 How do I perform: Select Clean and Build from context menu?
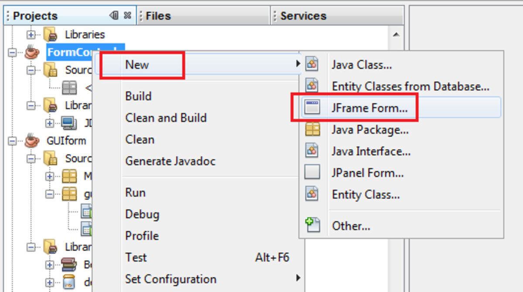pos(166,118)
